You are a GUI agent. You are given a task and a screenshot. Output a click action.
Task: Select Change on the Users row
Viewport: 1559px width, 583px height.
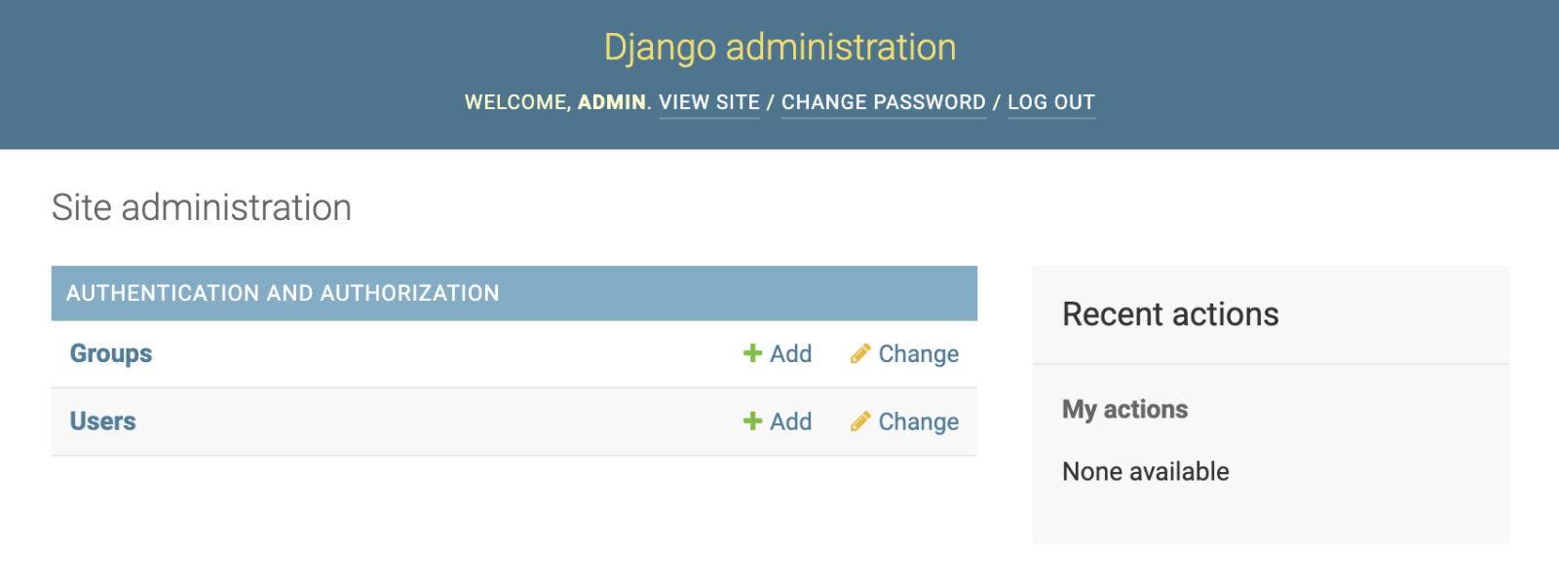[x=918, y=421]
